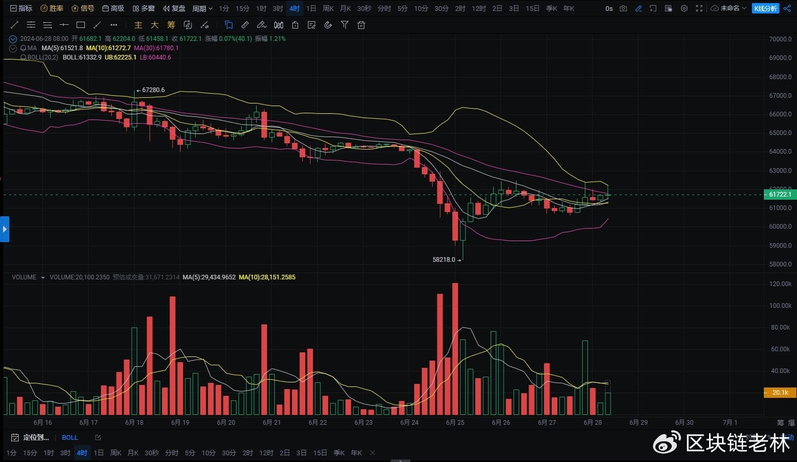
Task: Toggle the pencil drawing mode icon
Action: click(638, 8)
